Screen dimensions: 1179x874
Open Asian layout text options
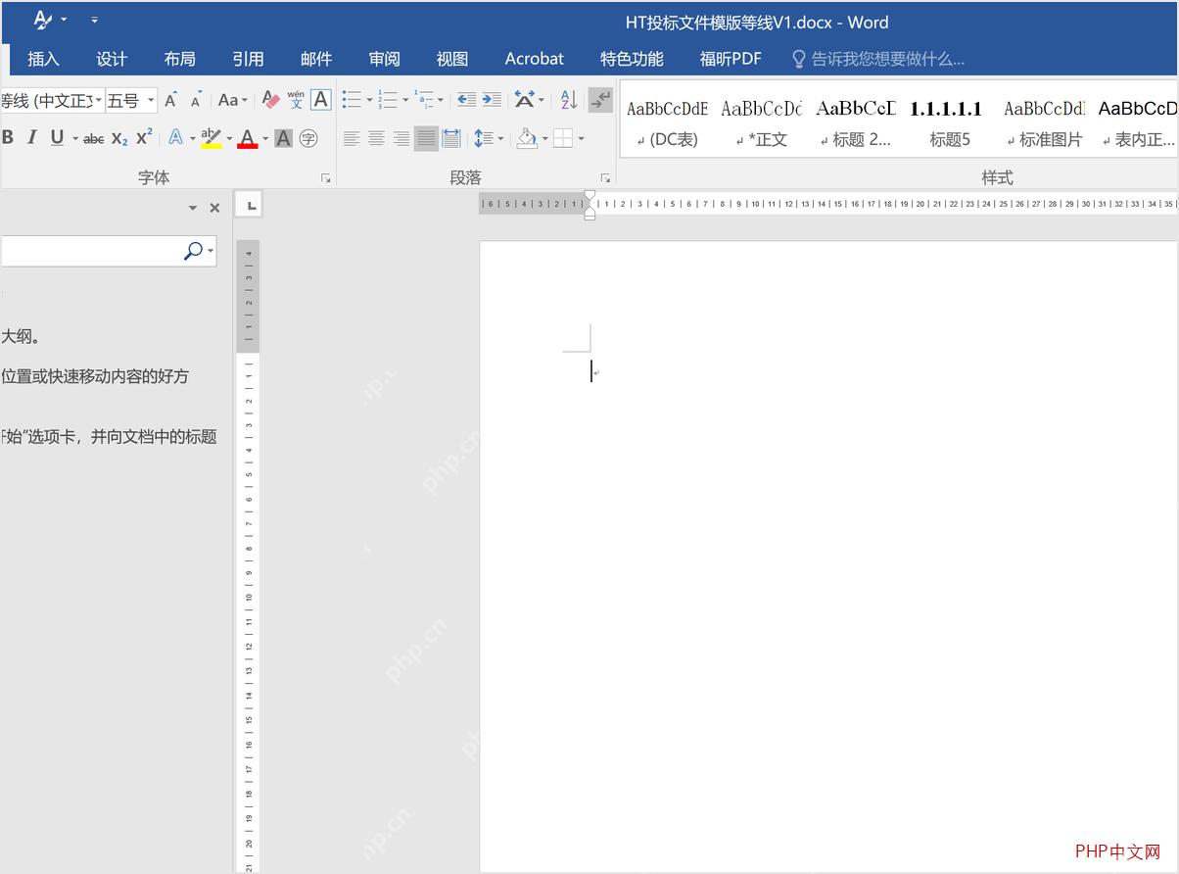coord(525,100)
